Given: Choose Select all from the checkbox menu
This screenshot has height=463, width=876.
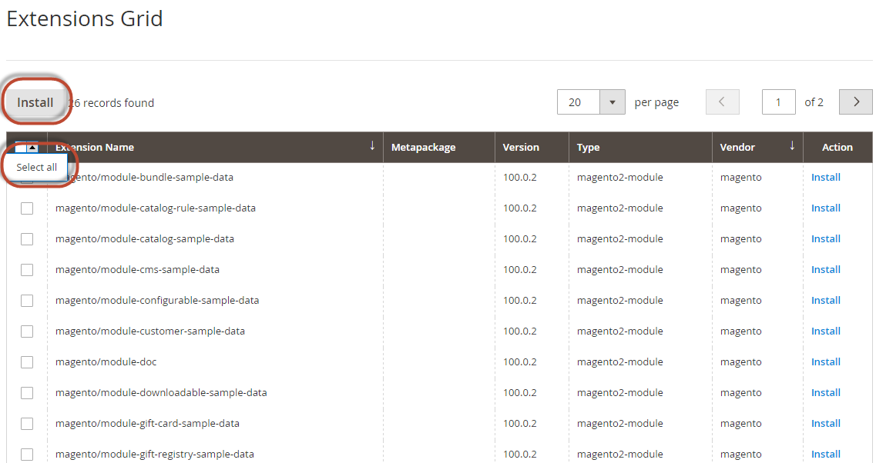Looking at the screenshot, I should click(x=36, y=168).
